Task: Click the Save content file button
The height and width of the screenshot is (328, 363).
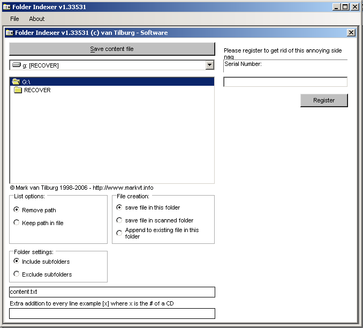Action: pyautogui.click(x=112, y=49)
